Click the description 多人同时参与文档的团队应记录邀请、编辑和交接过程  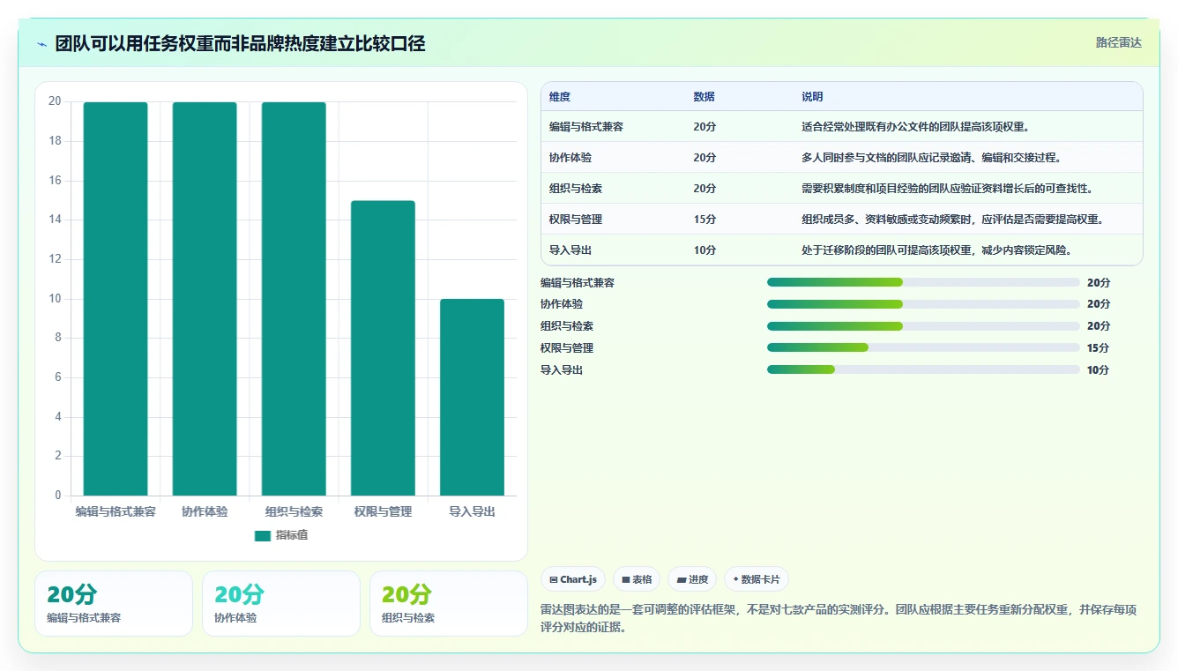click(x=931, y=158)
